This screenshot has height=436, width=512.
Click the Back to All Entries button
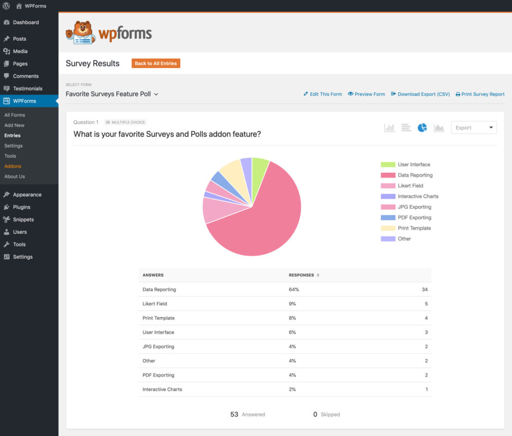click(x=156, y=63)
